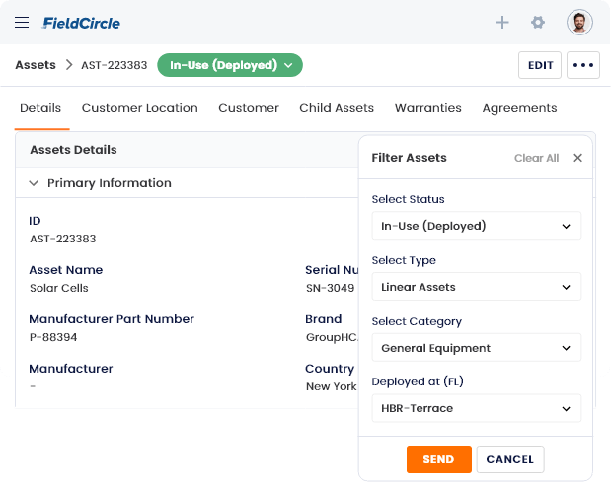Click part number P-88394

pyautogui.click(x=53, y=337)
